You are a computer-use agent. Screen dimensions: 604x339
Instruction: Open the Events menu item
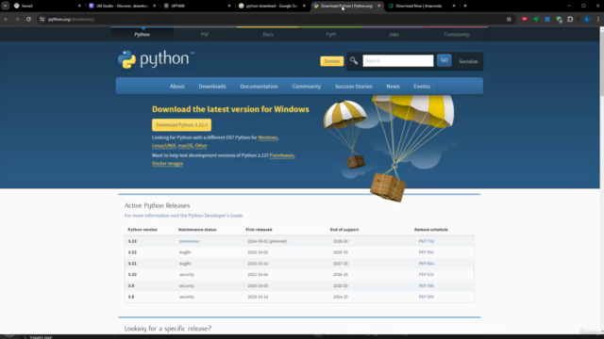click(x=422, y=86)
